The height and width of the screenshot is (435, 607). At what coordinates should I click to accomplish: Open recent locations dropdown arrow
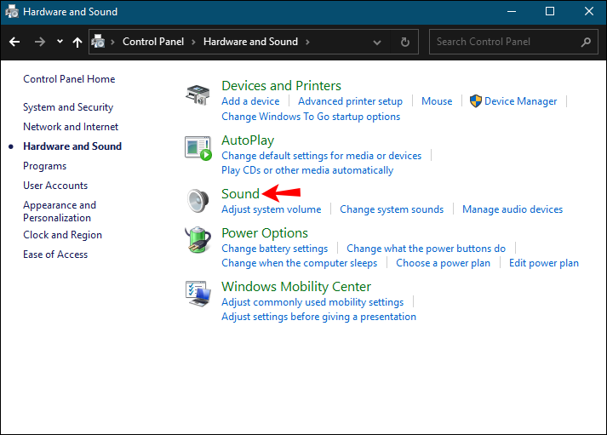tap(59, 42)
